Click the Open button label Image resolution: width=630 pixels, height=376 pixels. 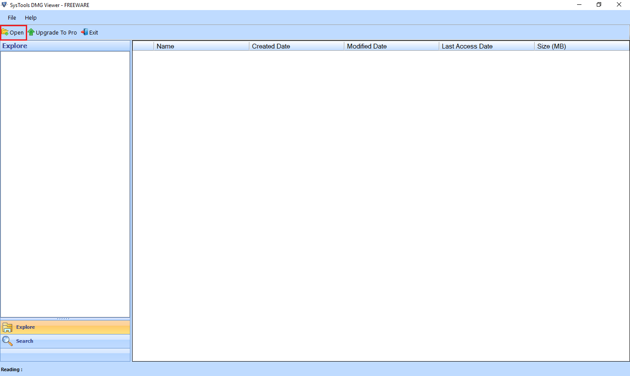click(17, 33)
